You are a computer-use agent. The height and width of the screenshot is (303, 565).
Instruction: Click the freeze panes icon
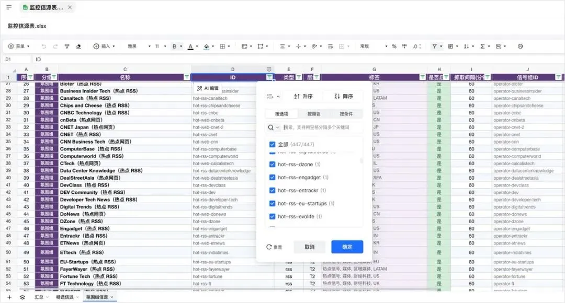[499, 46]
